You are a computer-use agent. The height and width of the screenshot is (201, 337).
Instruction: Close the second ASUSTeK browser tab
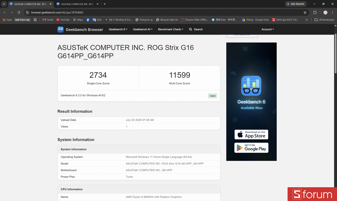click(x=97, y=4)
